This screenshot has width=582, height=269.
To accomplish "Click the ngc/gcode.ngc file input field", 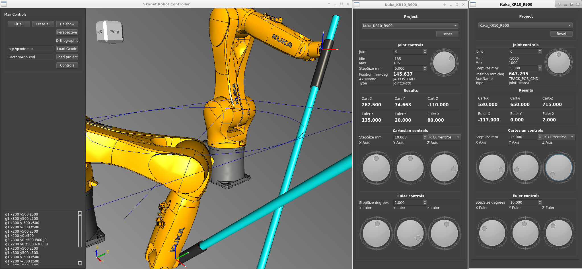I will tap(31, 49).
